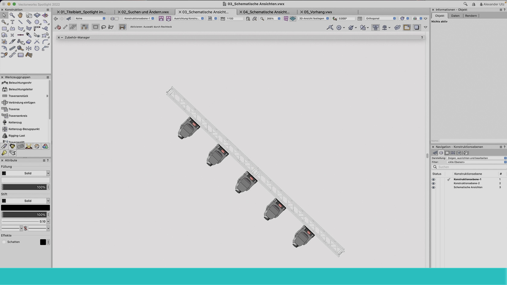Viewport: 507px width, 285px height.
Task: Click the black Stift color swatch
Action: [25, 208]
